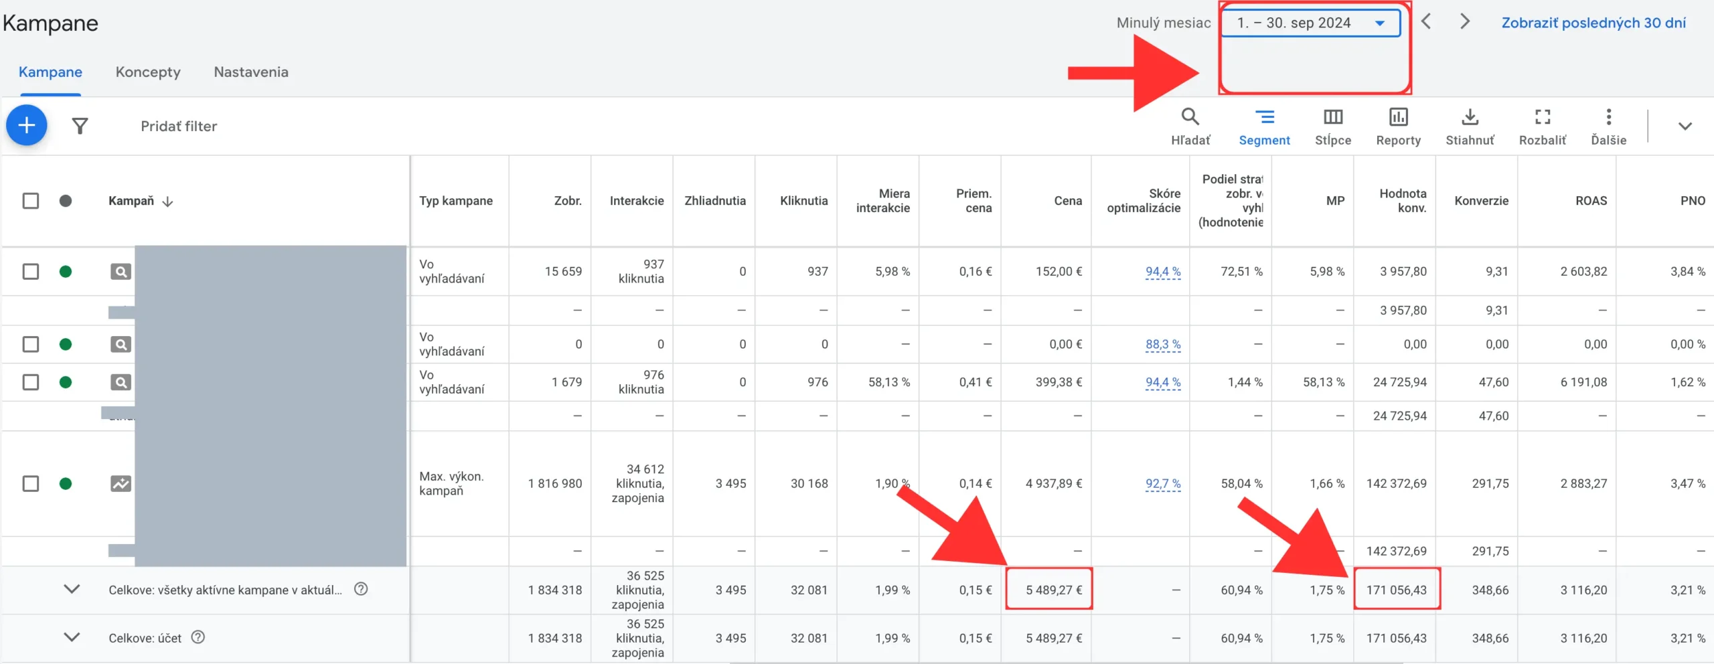Click Zobraziť posledných 30 dní link
The image size is (1714, 664).
point(1593,23)
